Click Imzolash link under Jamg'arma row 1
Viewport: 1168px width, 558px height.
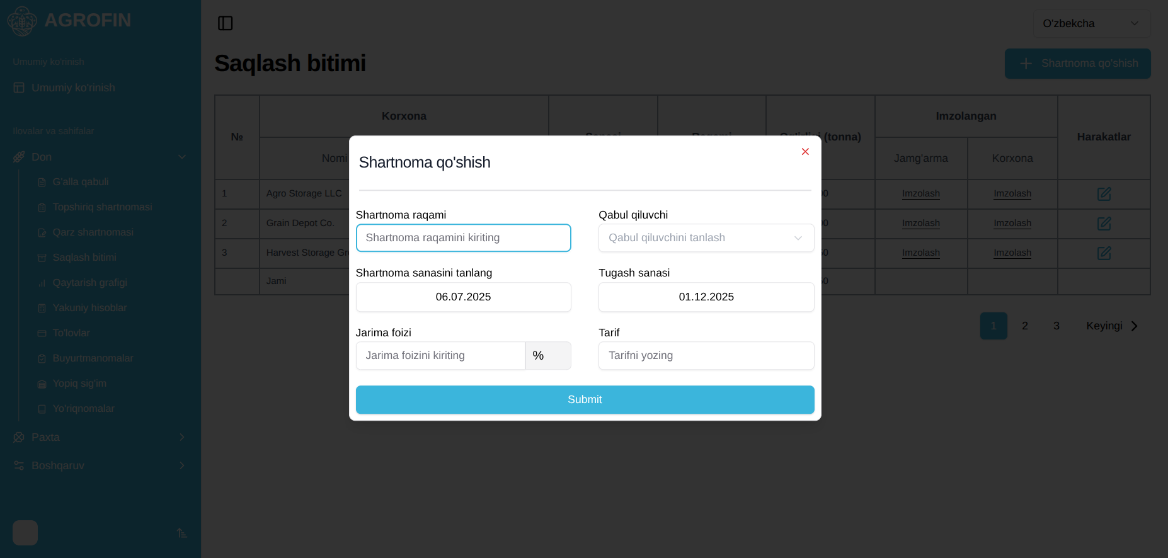[x=920, y=194]
